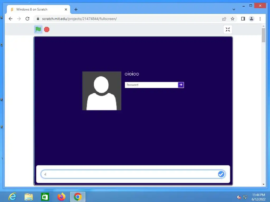270x202 pixels.
Task: Open the clock showing 11:44 PM
Action: click(258, 197)
